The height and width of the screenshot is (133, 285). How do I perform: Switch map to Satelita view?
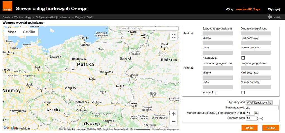coord(29,32)
